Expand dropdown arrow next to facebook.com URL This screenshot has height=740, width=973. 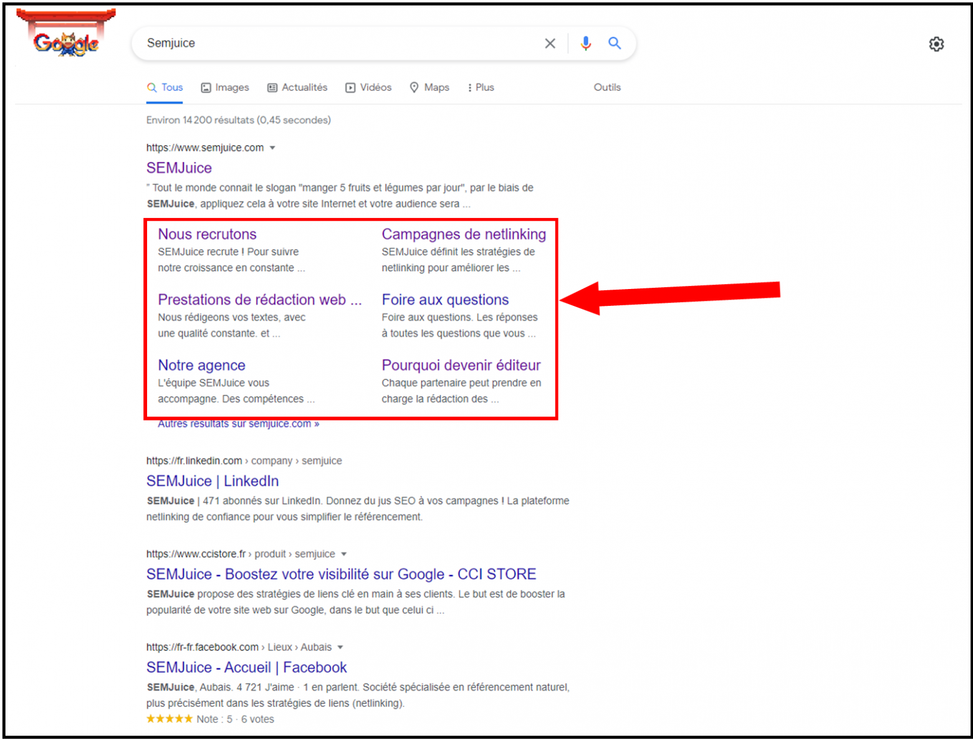340,648
